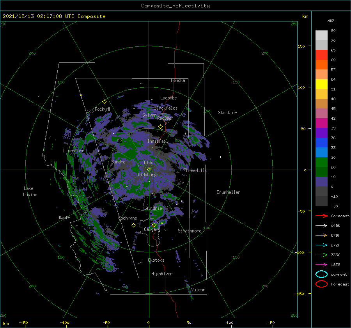Click the yellow radar marker at Didsbury center
351x328 pixels.
[149, 170]
